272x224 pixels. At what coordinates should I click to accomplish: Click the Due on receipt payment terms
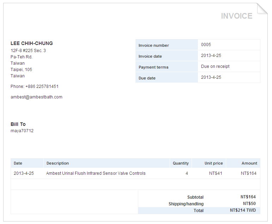(x=215, y=66)
